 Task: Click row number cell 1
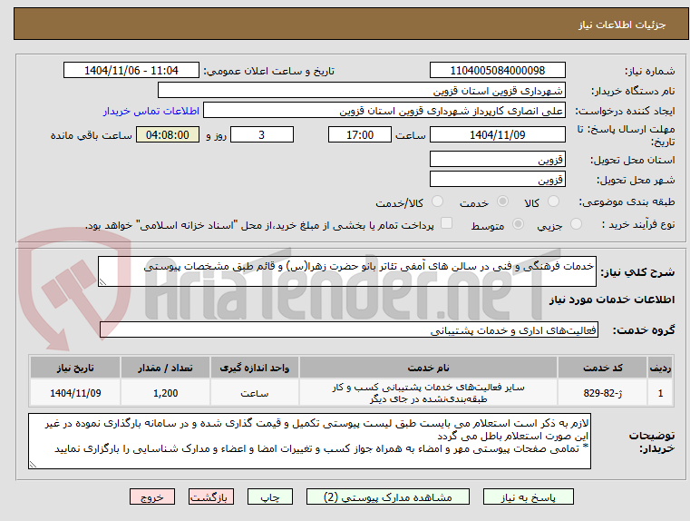click(660, 393)
